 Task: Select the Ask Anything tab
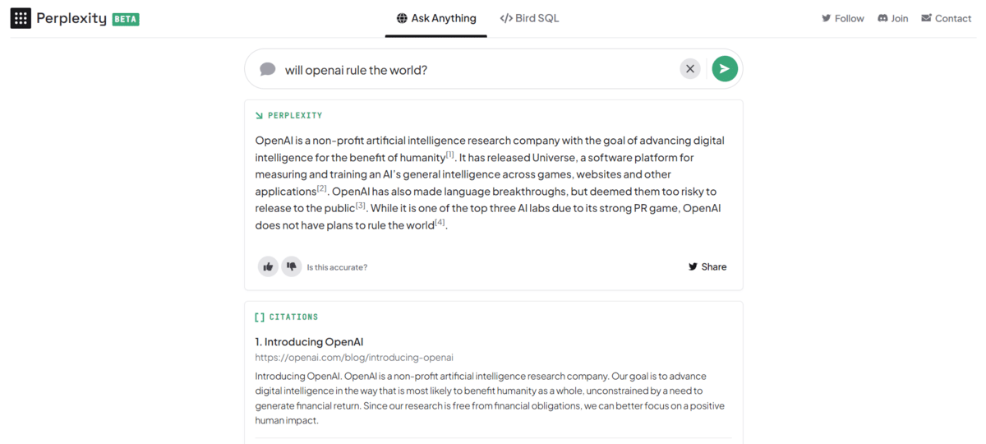coord(443,18)
